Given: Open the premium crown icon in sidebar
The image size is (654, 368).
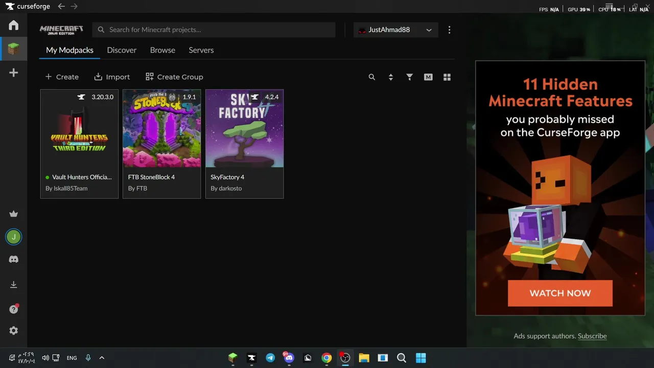Looking at the screenshot, I should [14, 214].
